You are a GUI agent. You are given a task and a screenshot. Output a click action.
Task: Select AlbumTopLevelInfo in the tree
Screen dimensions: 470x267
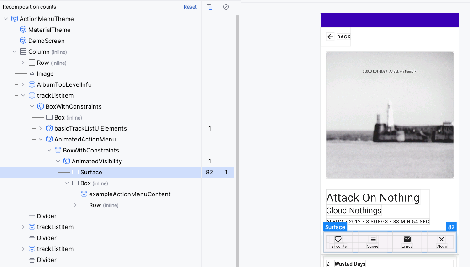pyautogui.click(x=64, y=84)
